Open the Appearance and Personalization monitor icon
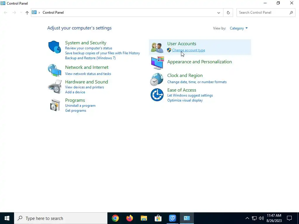 pos(157,63)
